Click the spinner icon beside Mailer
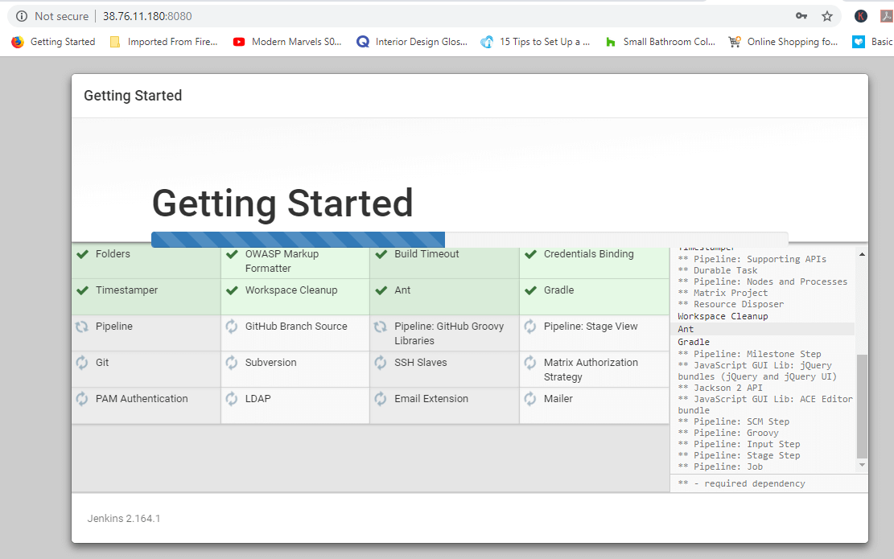 click(530, 399)
